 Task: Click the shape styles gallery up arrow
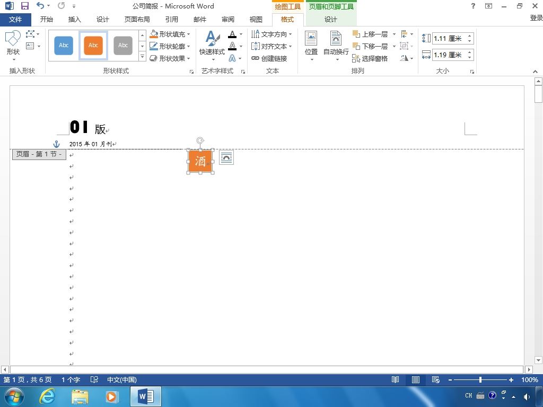pos(142,36)
